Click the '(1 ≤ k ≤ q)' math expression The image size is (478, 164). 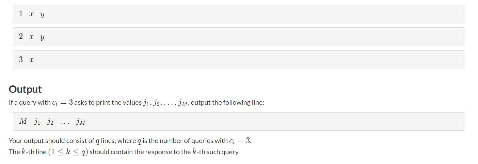tap(68, 152)
